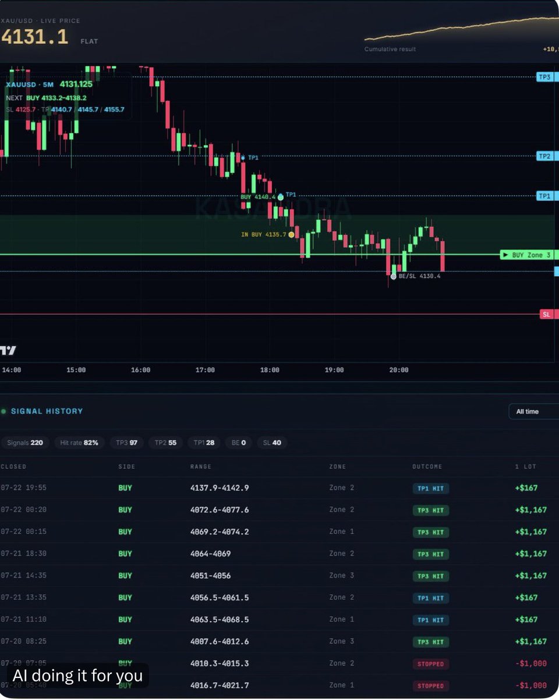
Task: Click the TP1 level tag on price axis
Action: tap(547, 196)
